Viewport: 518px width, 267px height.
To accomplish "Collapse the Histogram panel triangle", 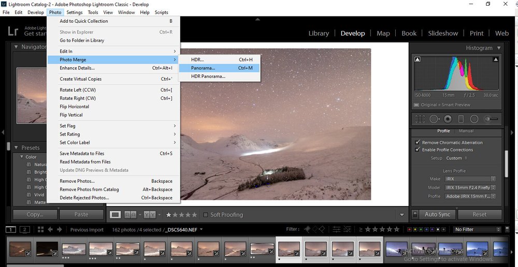I will click(x=498, y=48).
